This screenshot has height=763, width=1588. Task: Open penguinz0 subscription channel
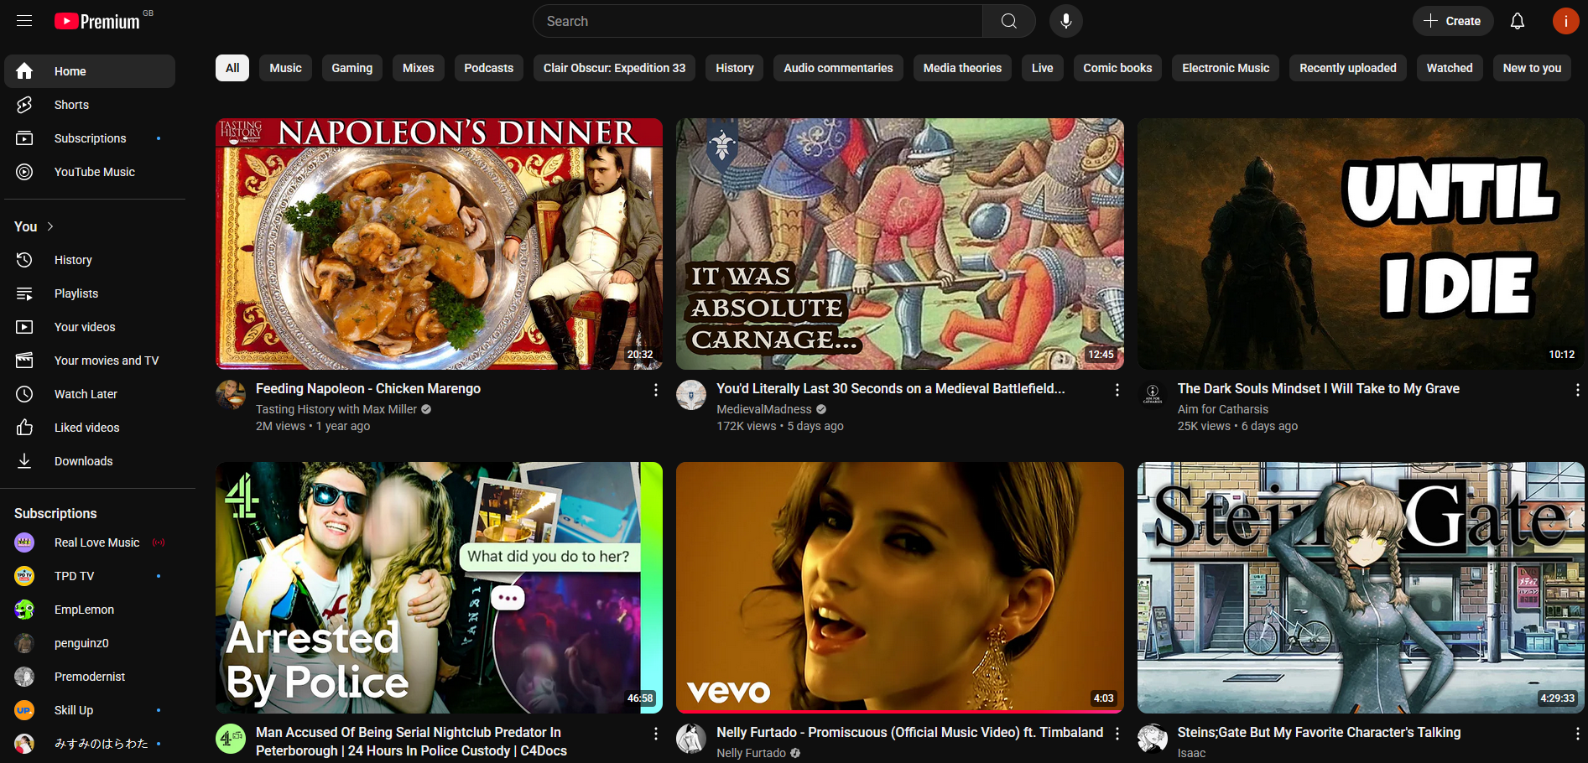(90, 643)
